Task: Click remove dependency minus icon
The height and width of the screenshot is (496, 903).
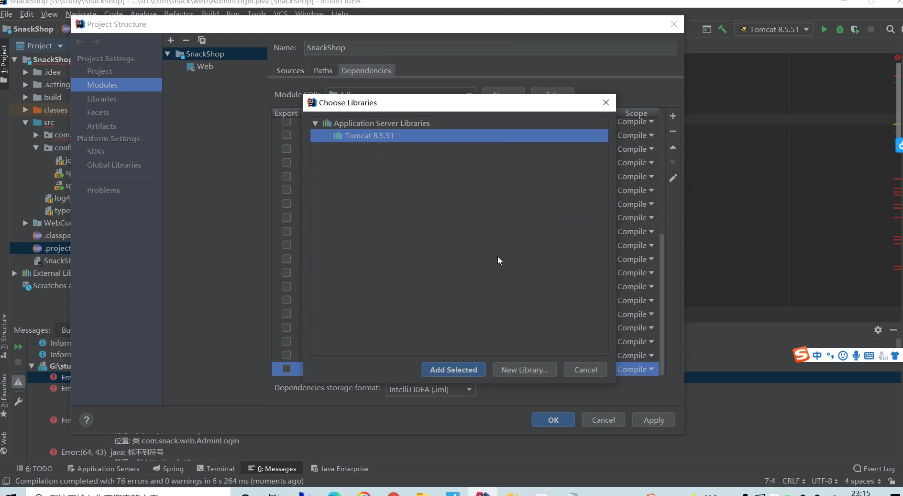Action: click(x=672, y=131)
